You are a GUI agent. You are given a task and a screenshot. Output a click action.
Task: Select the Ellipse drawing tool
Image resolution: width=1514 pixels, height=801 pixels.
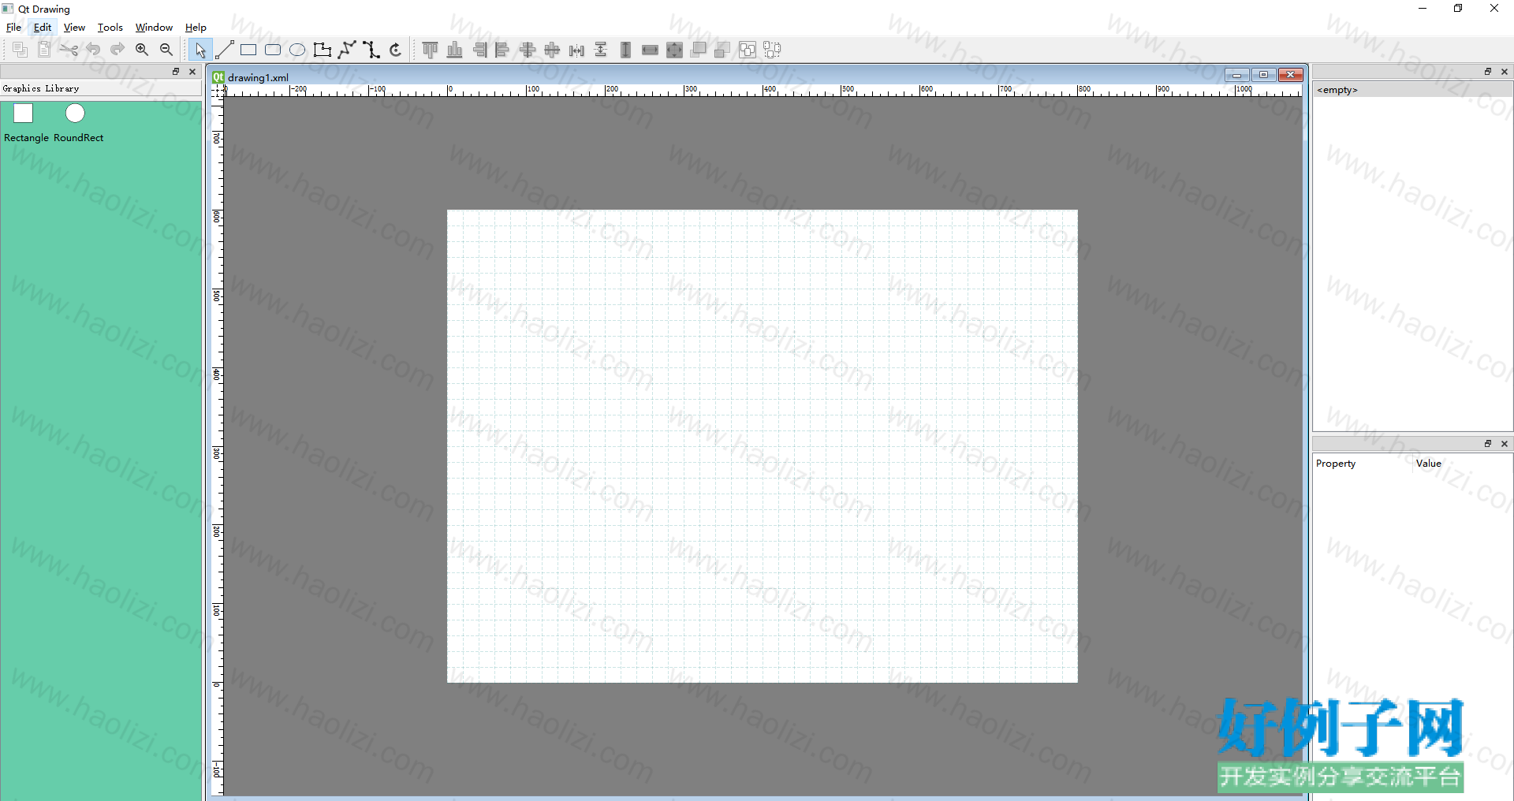[x=298, y=50]
